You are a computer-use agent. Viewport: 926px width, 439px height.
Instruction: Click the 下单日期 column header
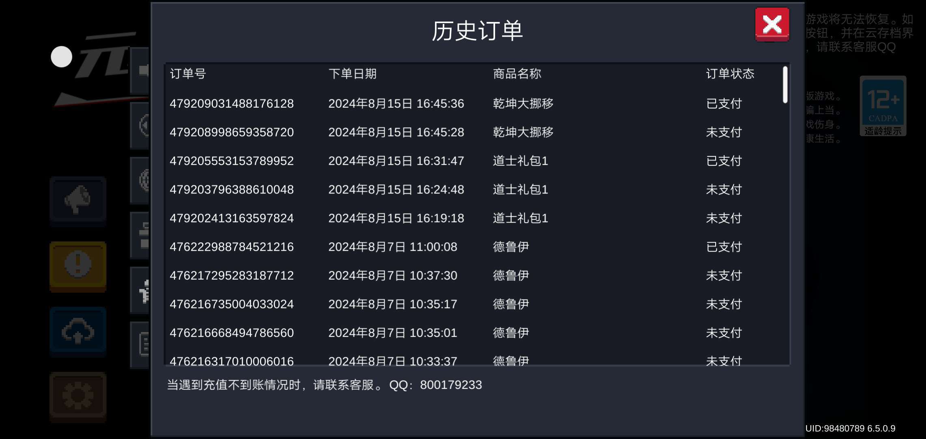352,74
